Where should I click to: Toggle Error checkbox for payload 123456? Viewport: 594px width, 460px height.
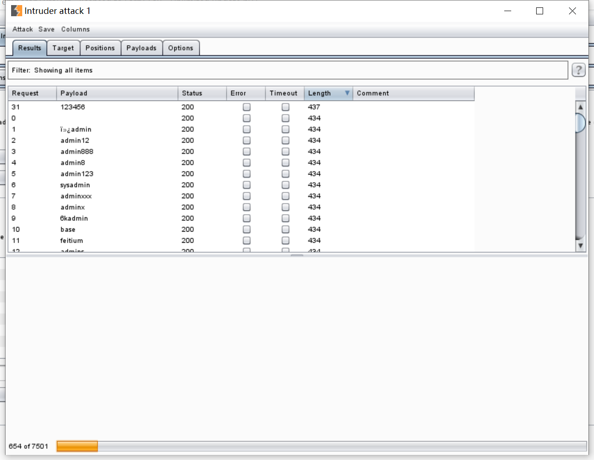(247, 107)
